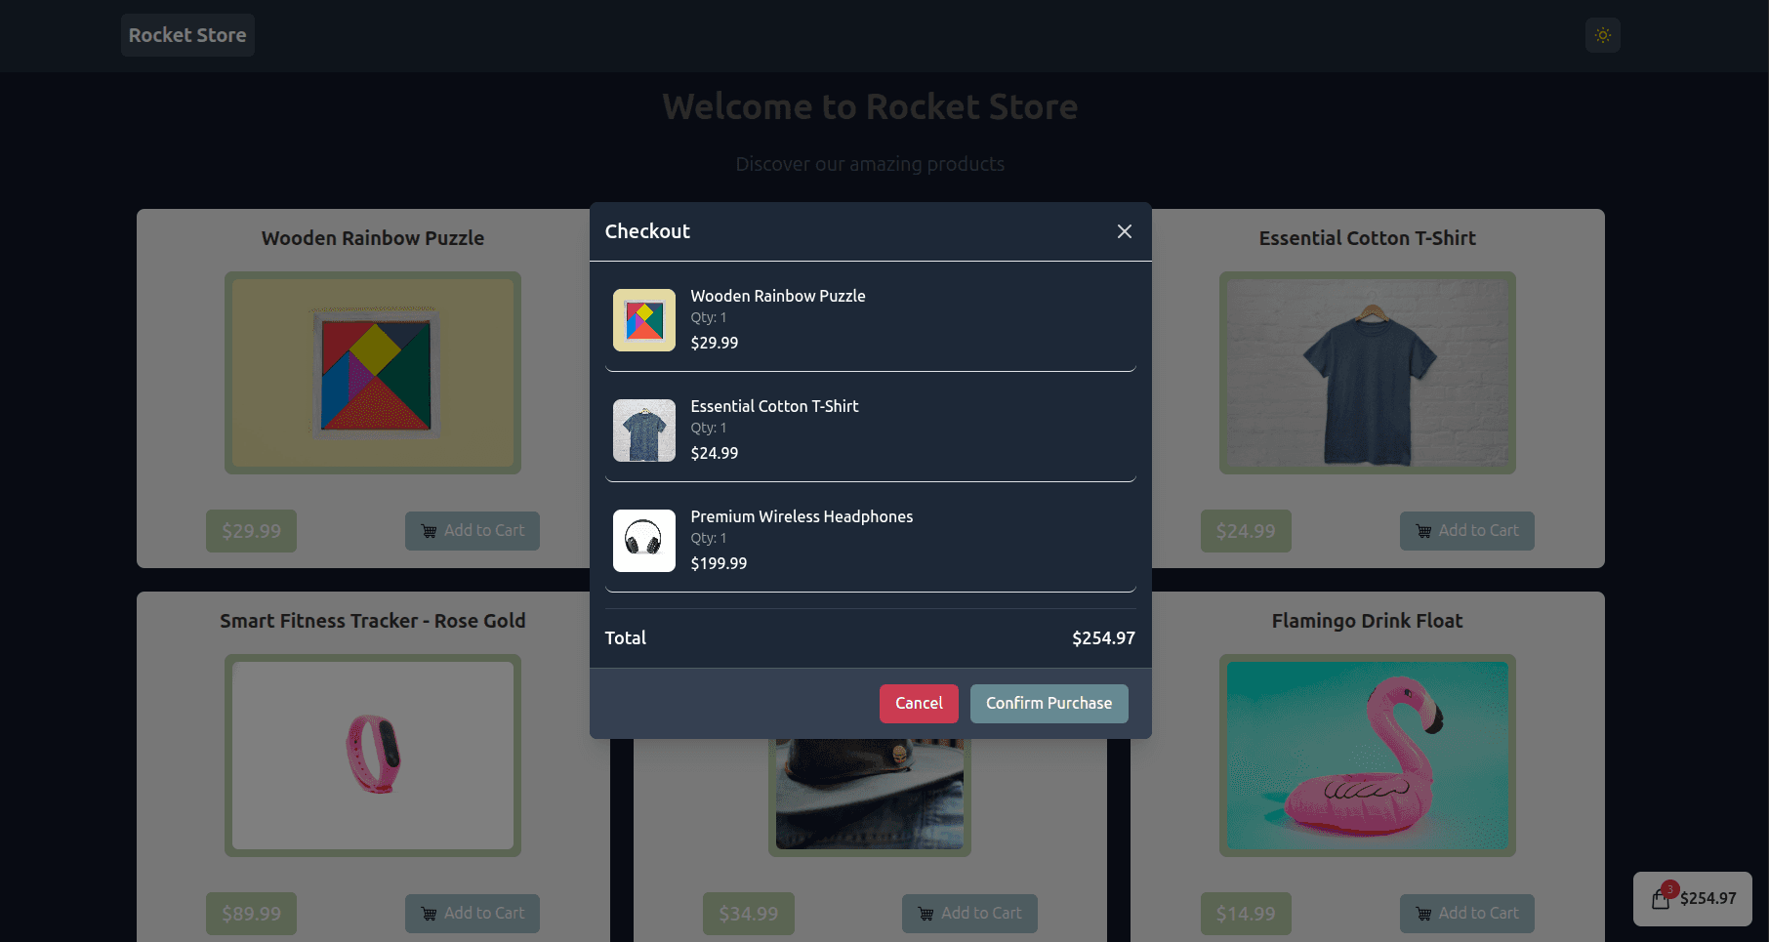The image size is (1769, 942).
Task: Add Flamingo Drink Float to cart
Action: 1467,914
